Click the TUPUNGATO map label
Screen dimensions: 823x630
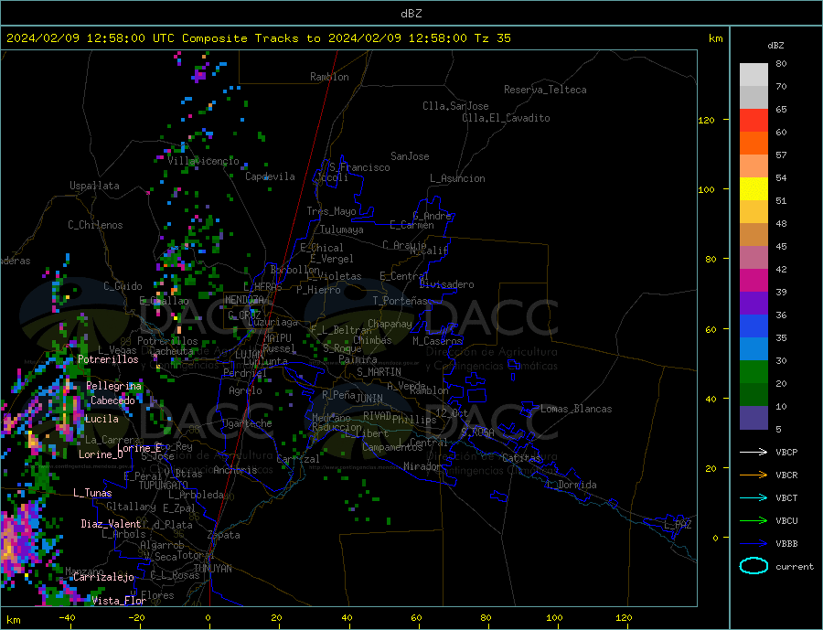coord(164,486)
